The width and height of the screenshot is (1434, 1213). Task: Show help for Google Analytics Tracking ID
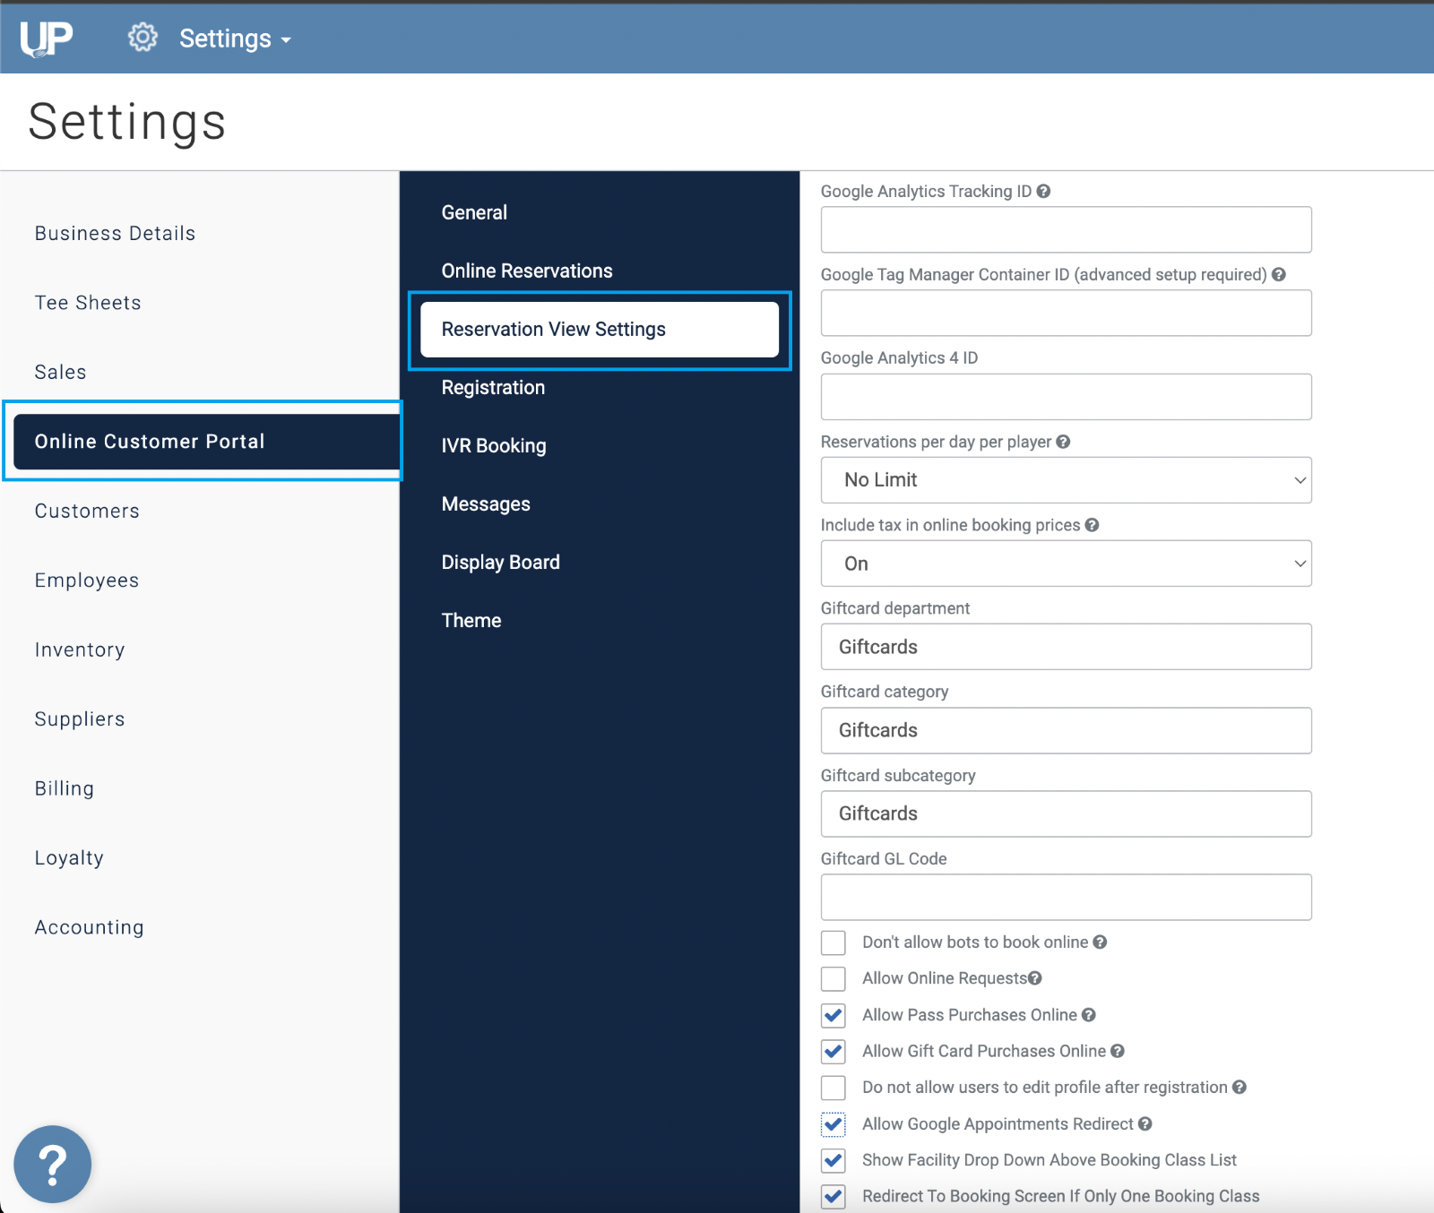click(1043, 191)
